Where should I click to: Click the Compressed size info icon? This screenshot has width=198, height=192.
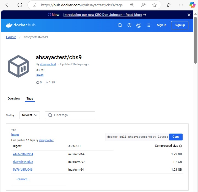[x=181, y=146]
